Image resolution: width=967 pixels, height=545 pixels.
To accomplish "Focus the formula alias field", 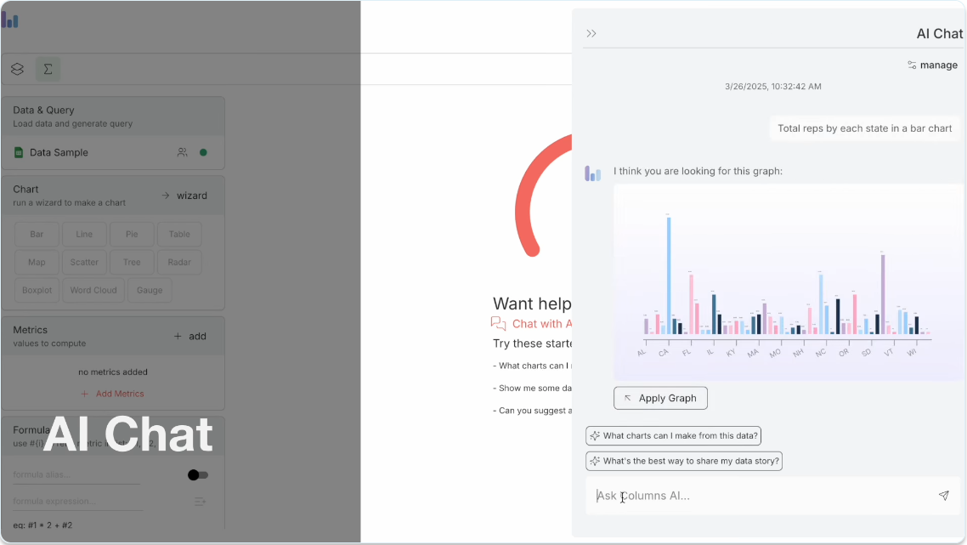I will pos(76,474).
